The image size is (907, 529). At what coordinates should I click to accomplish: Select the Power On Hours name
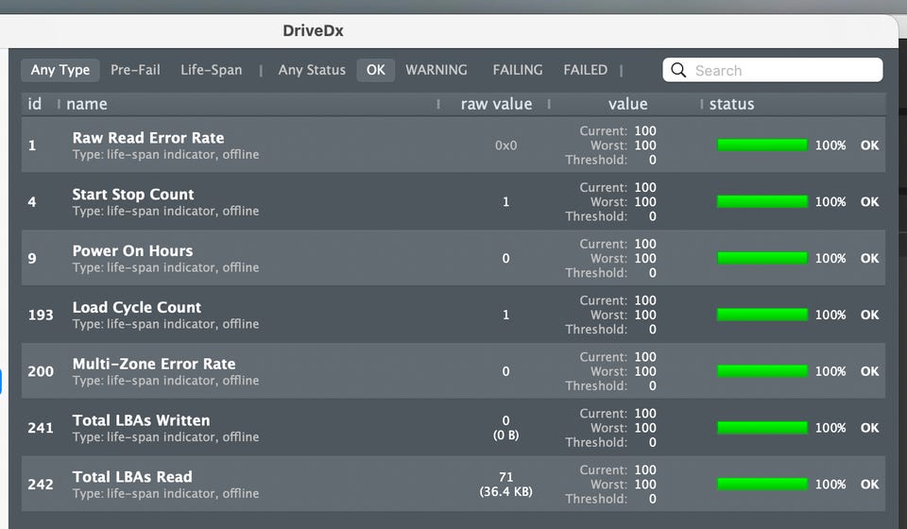pyautogui.click(x=132, y=251)
